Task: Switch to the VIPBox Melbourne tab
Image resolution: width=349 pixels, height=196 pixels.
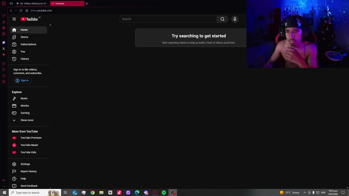Action: click(x=33, y=4)
